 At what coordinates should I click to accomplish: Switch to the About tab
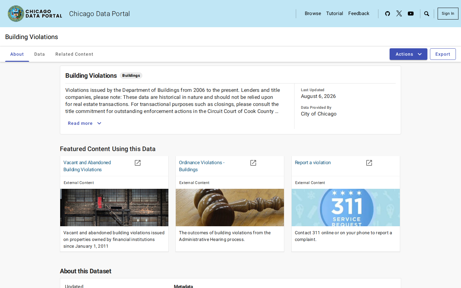[17, 54]
